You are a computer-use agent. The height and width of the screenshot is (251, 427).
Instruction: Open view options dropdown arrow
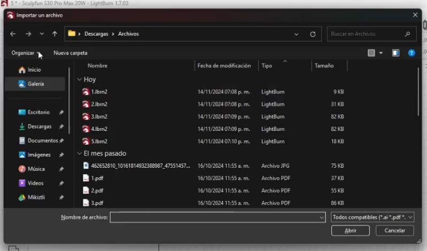click(381, 53)
